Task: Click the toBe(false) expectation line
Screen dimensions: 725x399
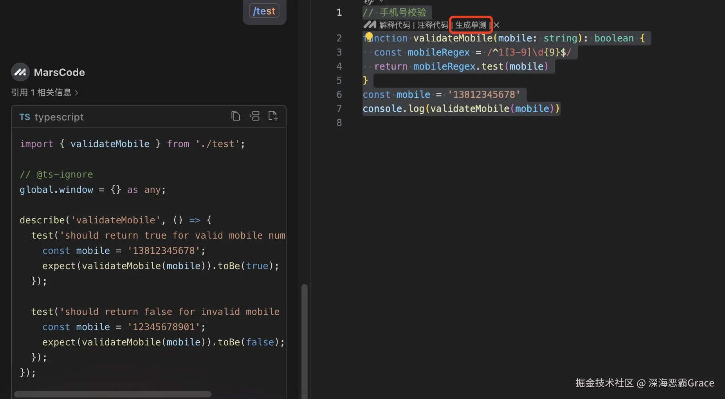Action: (x=163, y=342)
